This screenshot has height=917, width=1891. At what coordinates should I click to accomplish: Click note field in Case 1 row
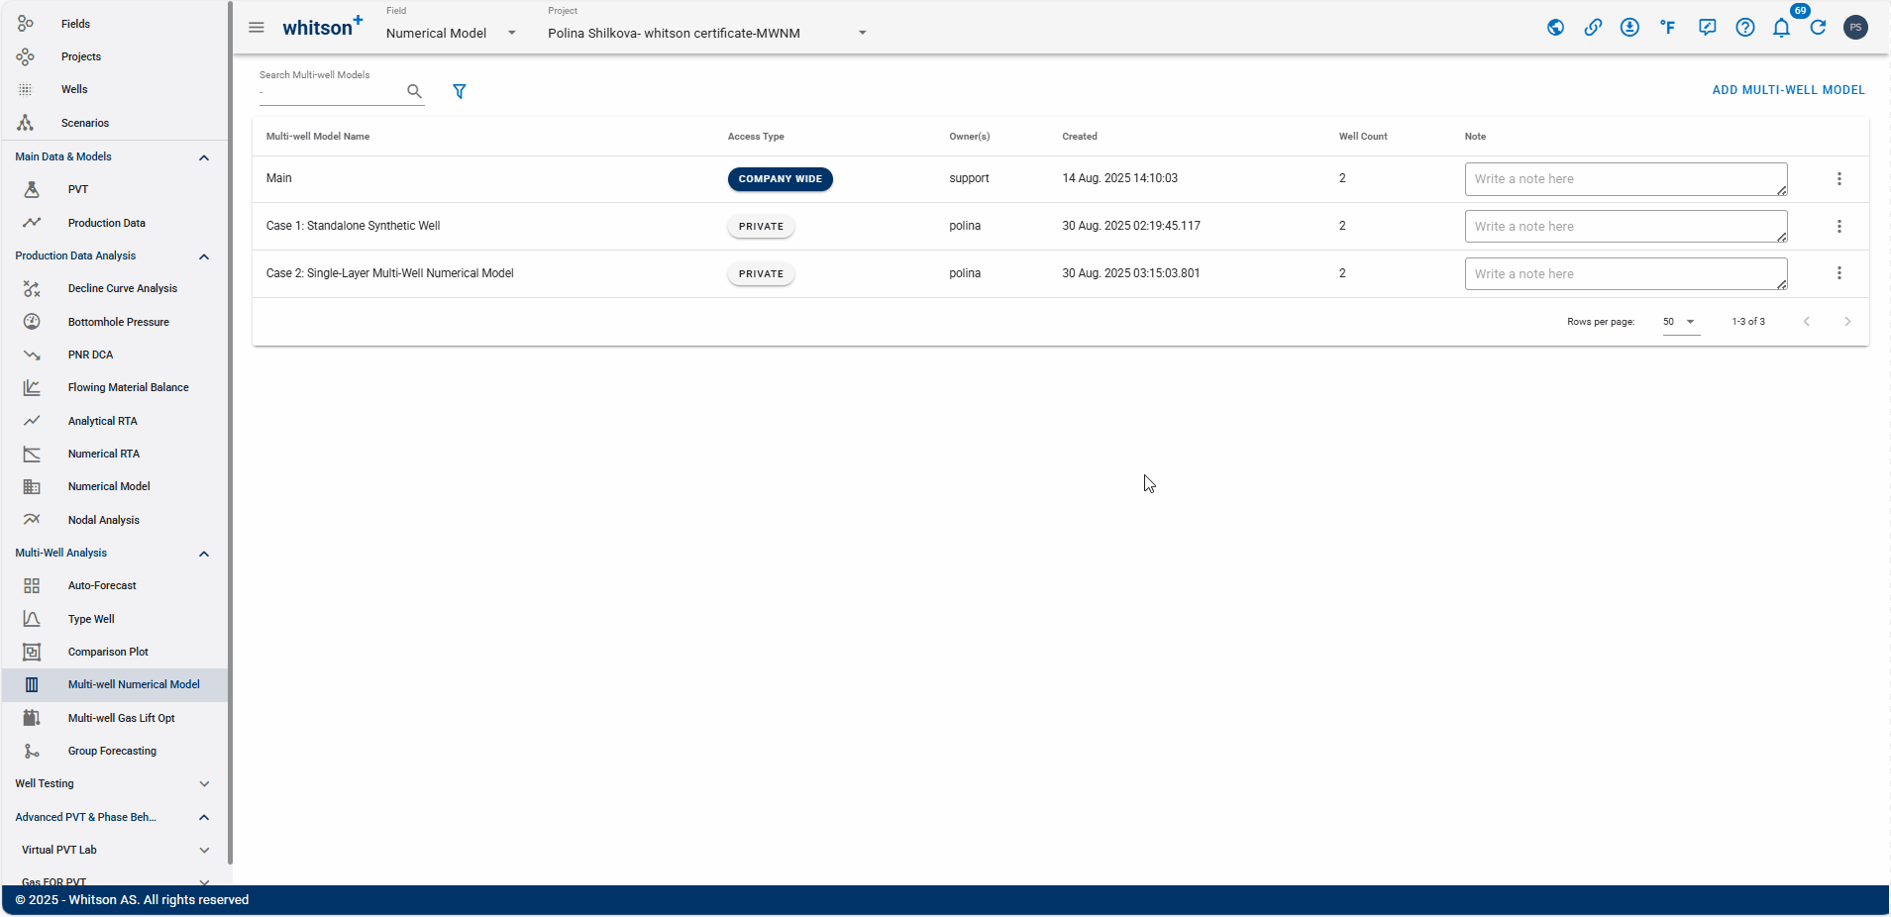click(x=1627, y=227)
